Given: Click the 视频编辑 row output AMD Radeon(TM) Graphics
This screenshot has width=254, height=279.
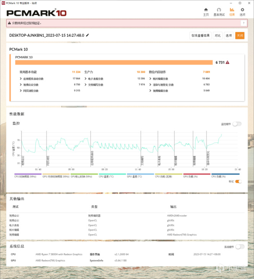Looking at the screenshot, I should (x=182, y=235).
